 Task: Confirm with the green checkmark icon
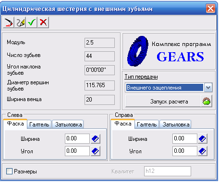pyautogui.click(x=32, y=23)
